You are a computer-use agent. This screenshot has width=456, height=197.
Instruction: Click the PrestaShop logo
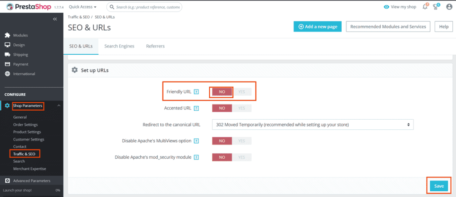pos(29,7)
